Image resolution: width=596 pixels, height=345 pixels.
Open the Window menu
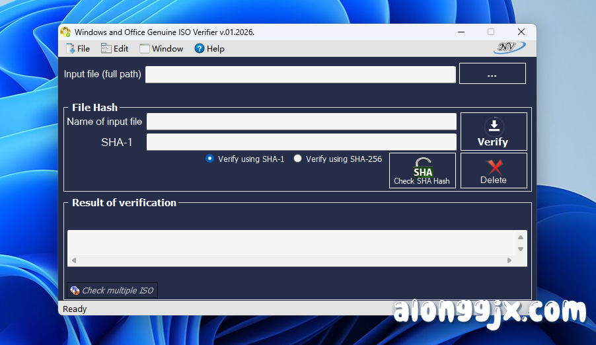point(161,49)
